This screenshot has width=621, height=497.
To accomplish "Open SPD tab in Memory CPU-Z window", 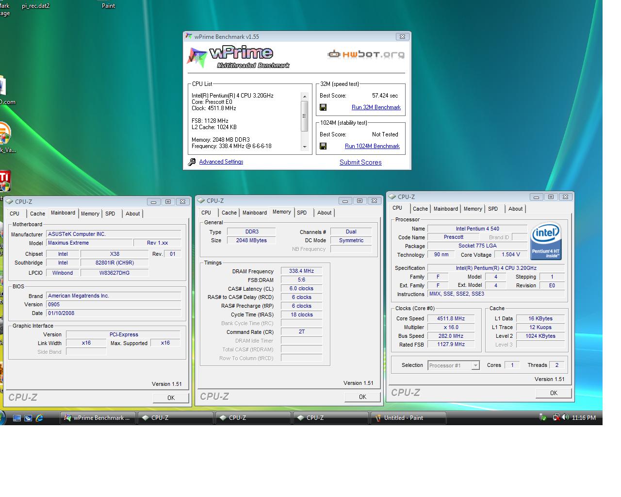I will [x=302, y=213].
